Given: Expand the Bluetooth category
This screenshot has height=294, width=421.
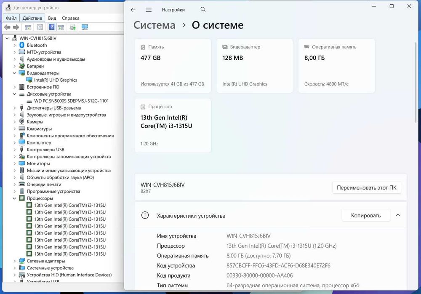Looking at the screenshot, I should (x=14, y=45).
